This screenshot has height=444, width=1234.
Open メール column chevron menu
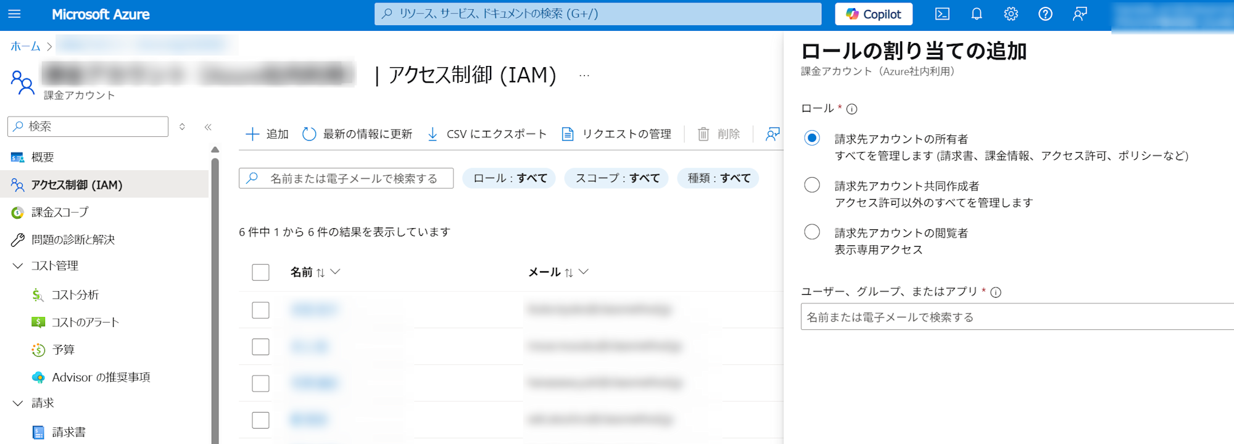pos(584,272)
